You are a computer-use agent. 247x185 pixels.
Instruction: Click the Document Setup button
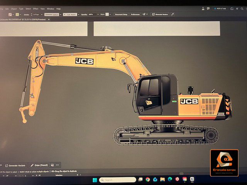121,14
